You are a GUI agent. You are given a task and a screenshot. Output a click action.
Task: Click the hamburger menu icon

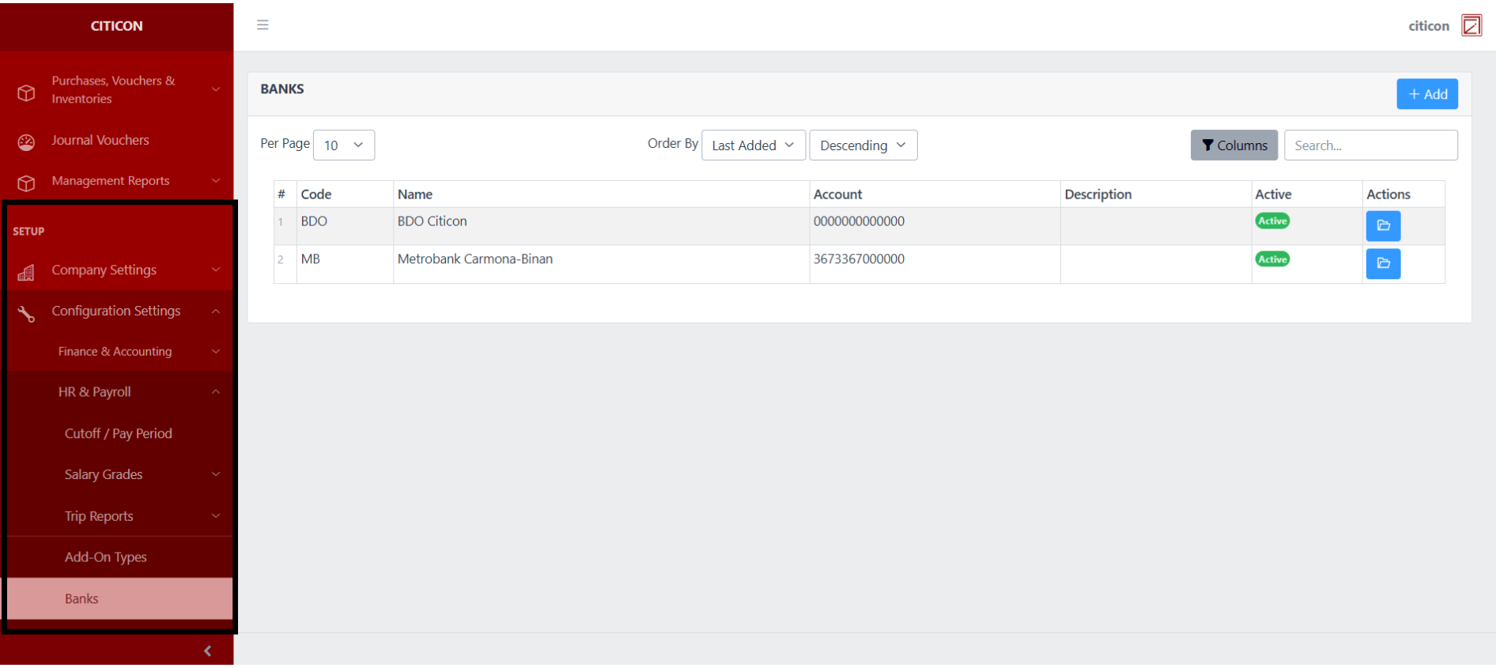[x=263, y=25]
